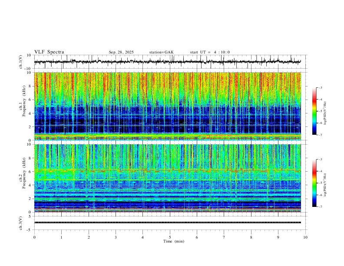The image size is (344, 266).
Task: Click the ch.1 frequency tick label "6"
Action: tap(30, 100)
